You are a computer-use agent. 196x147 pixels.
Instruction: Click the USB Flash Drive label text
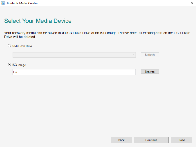click(x=22, y=46)
